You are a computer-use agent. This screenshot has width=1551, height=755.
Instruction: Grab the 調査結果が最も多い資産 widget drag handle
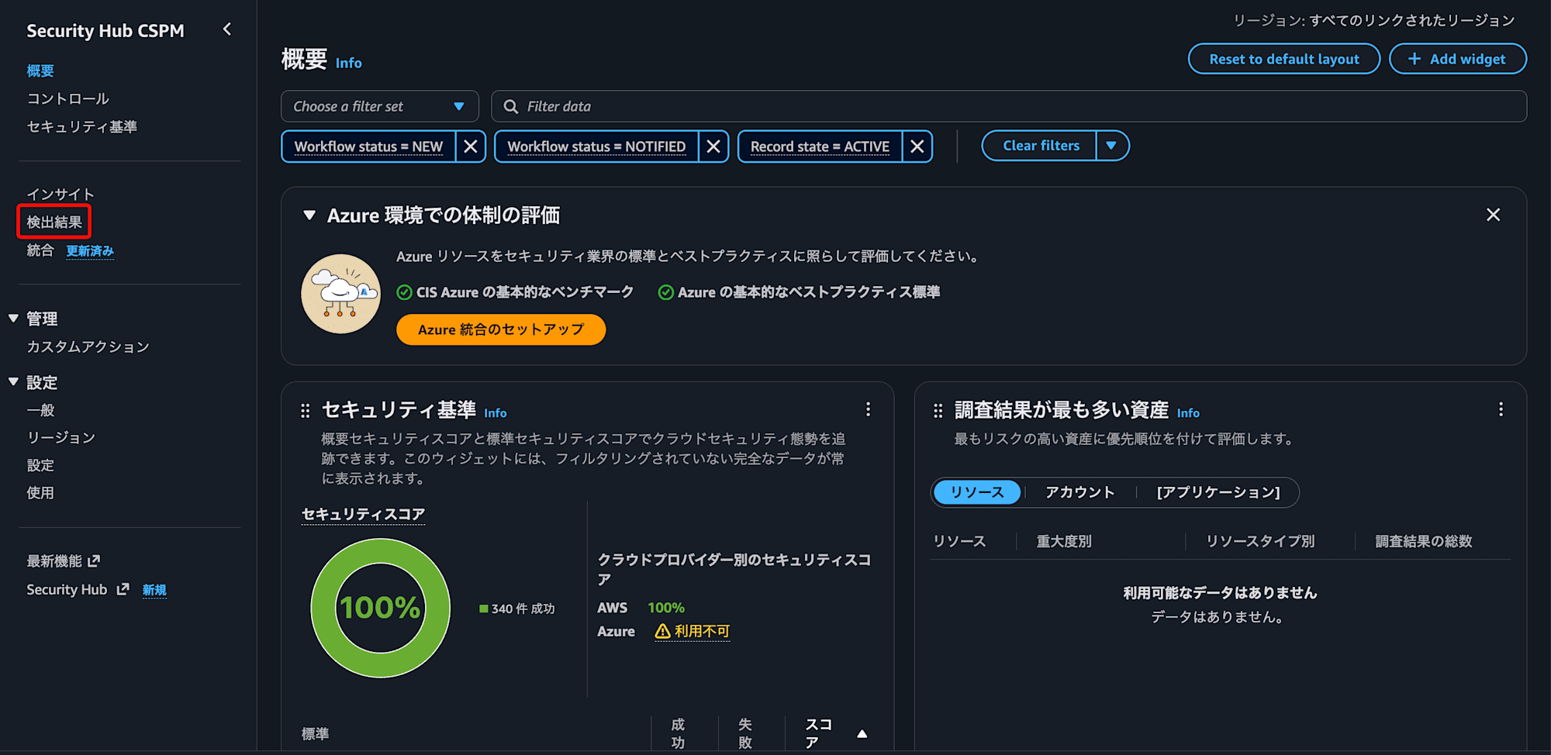click(938, 411)
